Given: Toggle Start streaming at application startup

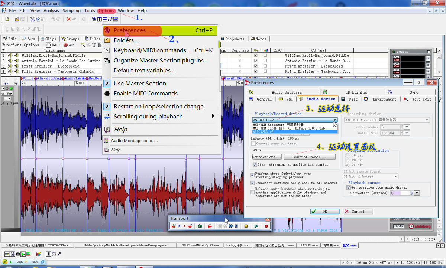Looking at the screenshot, I should [x=255, y=164].
